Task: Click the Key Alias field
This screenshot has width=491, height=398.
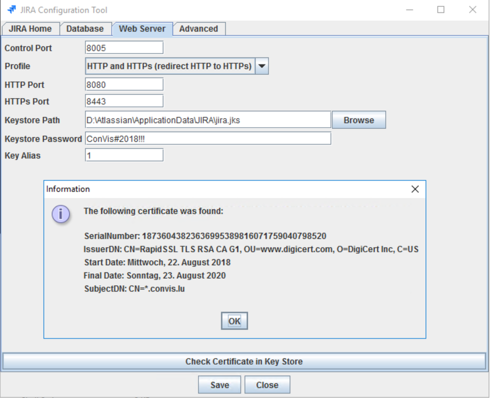Action: 124,155
